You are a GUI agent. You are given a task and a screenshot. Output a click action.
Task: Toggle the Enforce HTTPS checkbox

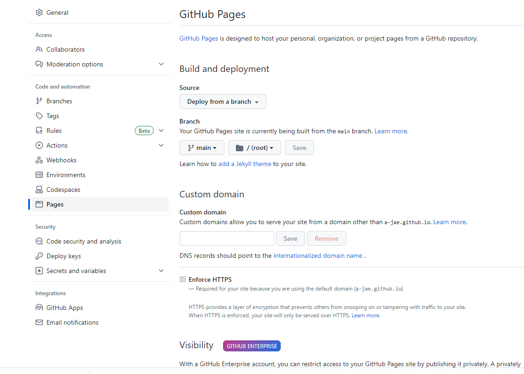pyautogui.click(x=182, y=279)
